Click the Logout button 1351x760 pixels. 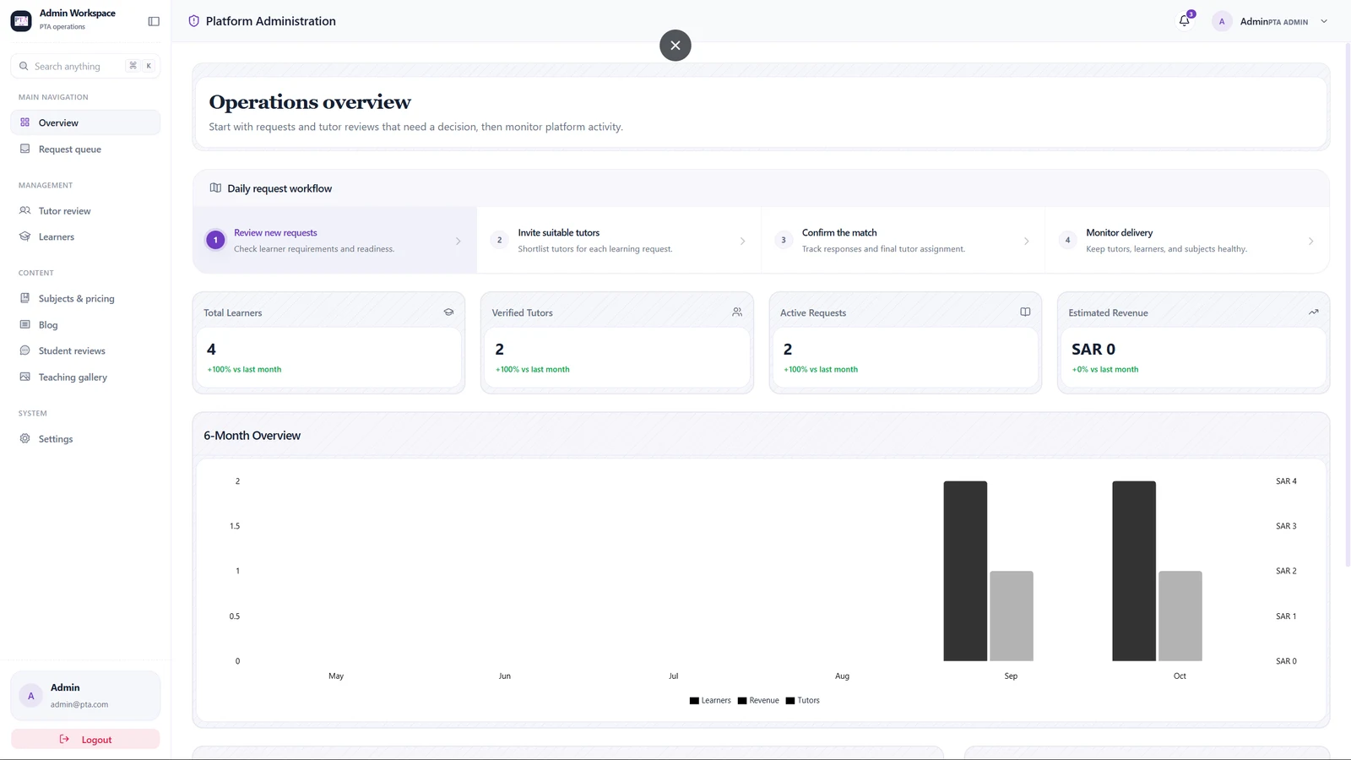[85, 739]
